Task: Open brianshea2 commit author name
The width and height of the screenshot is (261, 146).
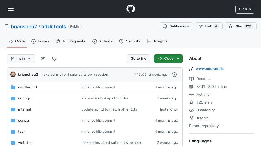Action: [x=28, y=75]
